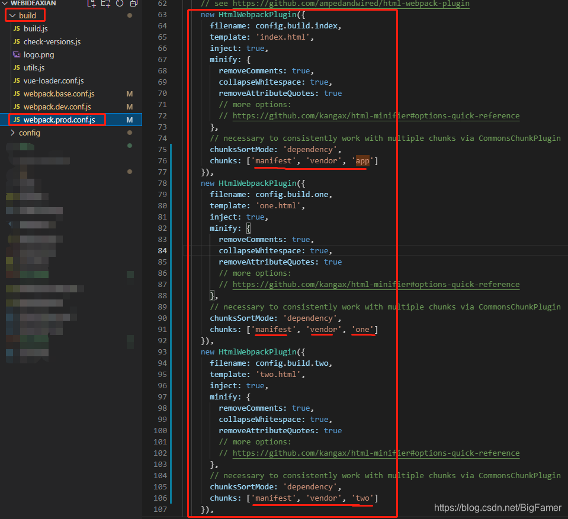Click 'two.html' template value on line 95

(x=278, y=374)
